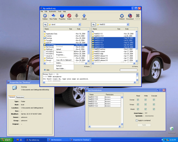Image resolution: width=178 pixels, height=142 pixels.
Task: Click the NetBSD-daily folder icon
Action: point(93,54)
